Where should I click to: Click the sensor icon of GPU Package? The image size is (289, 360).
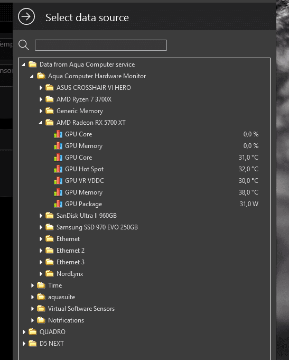click(58, 204)
